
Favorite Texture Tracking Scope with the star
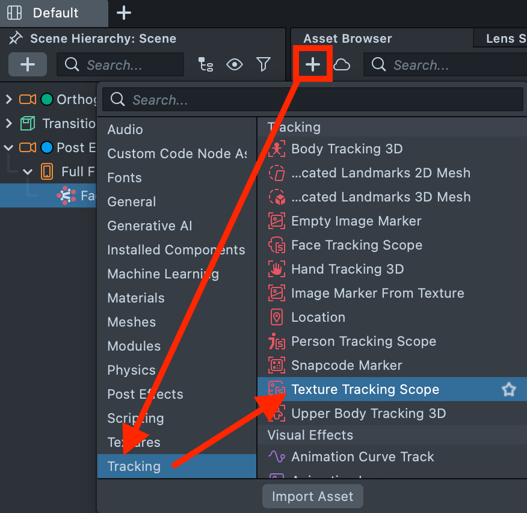point(509,390)
